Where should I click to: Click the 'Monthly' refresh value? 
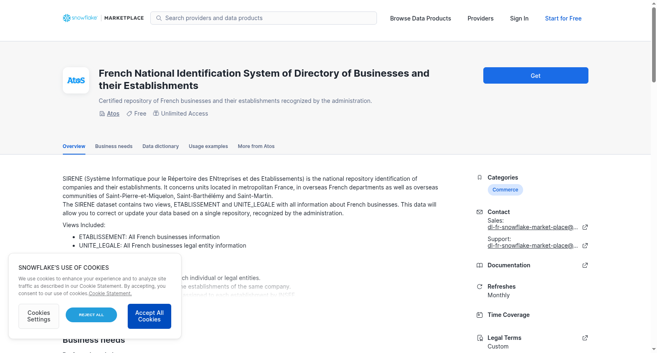[498, 295]
